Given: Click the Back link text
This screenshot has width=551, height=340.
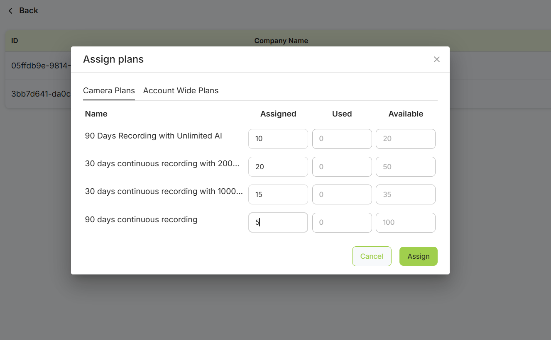Looking at the screenshot, I should coord(29,11).
